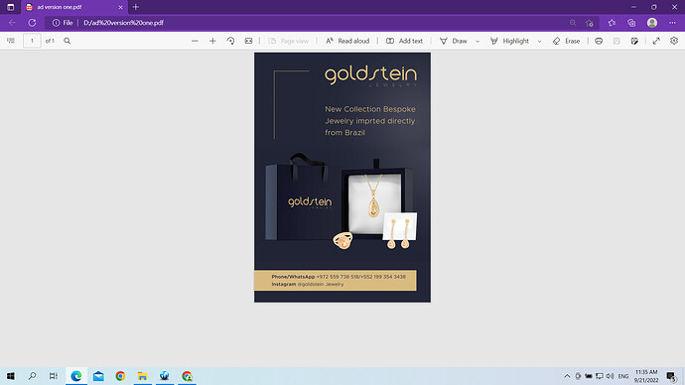685x385 pixels.
Task: Select the ad version one.pdf tab
Action: pos(74,7)
